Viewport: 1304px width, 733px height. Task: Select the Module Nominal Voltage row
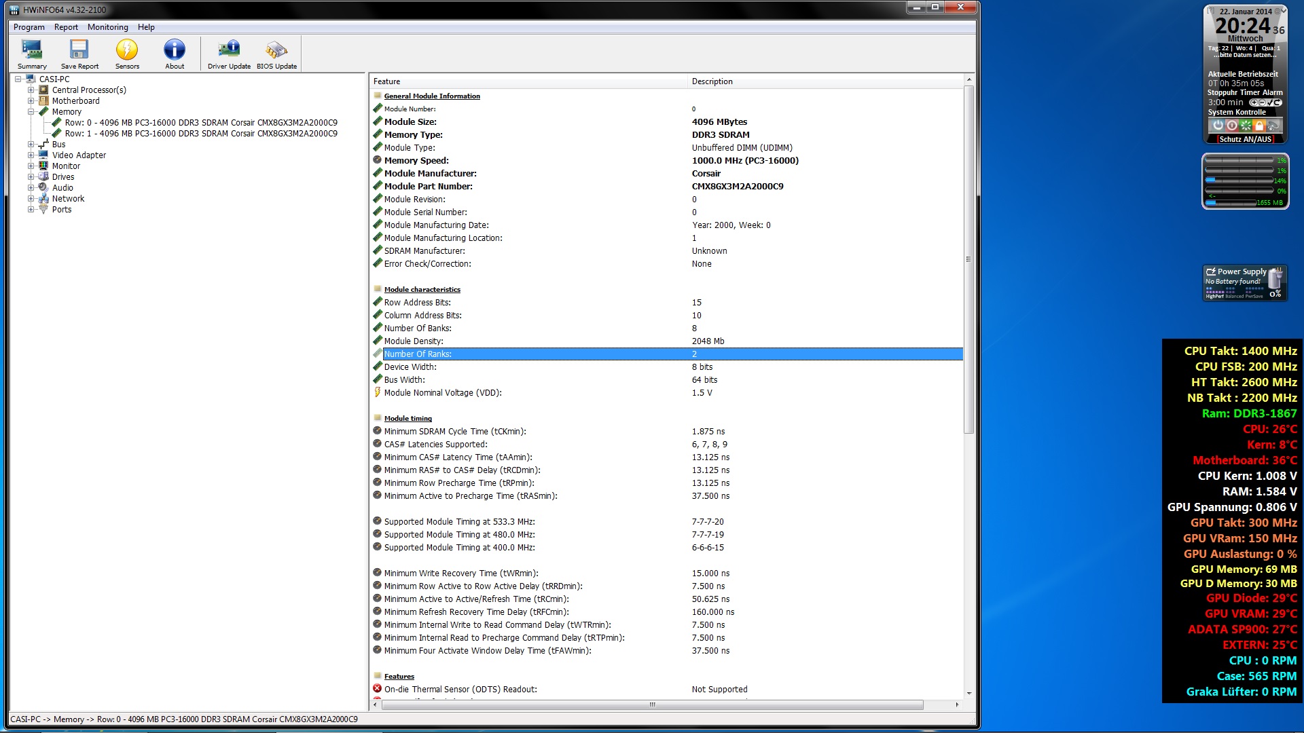(x=442, y=393)
